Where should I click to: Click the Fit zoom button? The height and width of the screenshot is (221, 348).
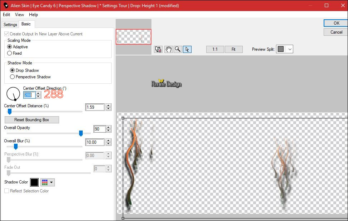click(233, 49)
